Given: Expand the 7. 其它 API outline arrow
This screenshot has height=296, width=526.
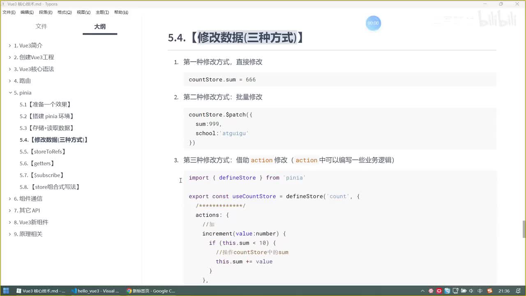Looking at the screenshot, I should pos(10,210).
